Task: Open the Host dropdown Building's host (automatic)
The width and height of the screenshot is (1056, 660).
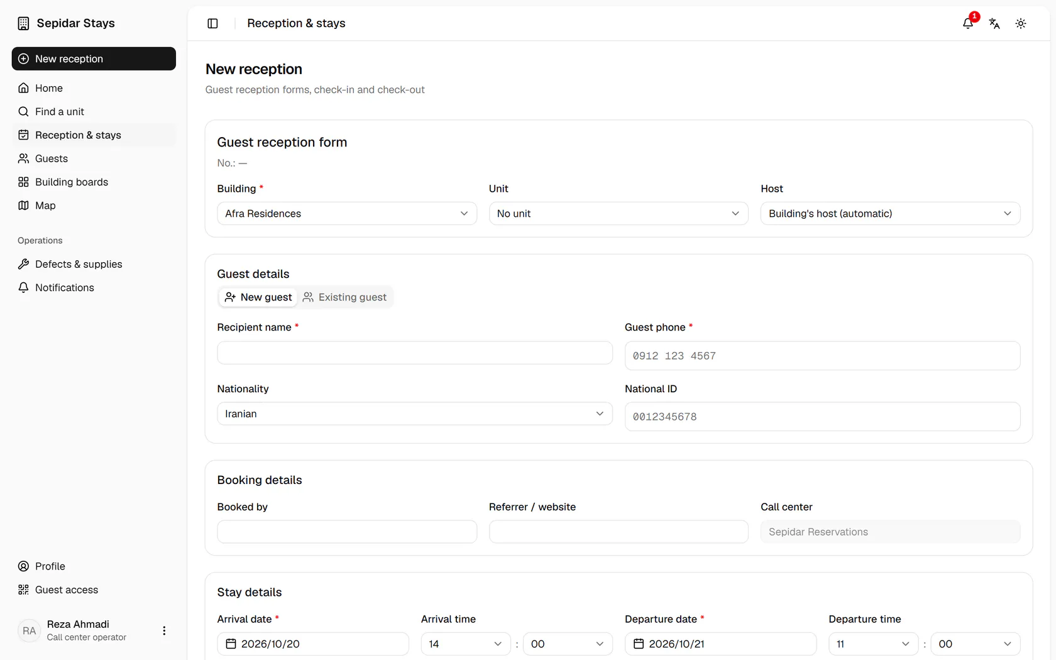Action: click(890, 214)
